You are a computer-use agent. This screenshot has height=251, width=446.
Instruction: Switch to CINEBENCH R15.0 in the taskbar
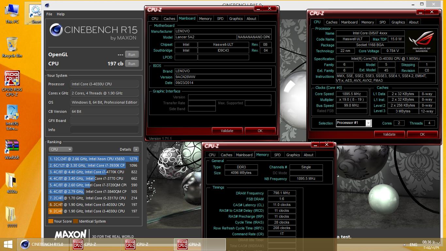42,244
